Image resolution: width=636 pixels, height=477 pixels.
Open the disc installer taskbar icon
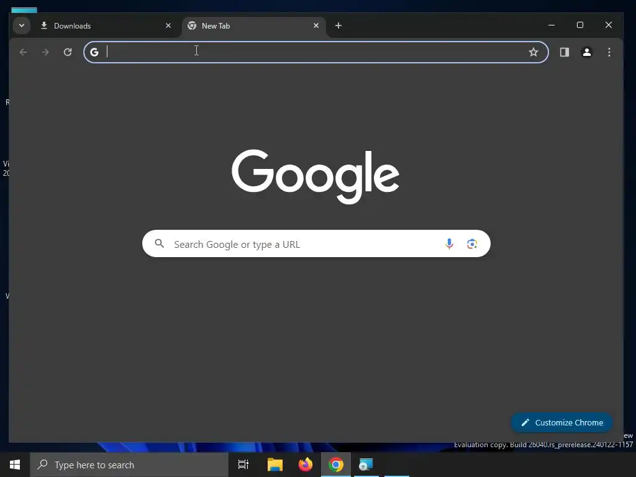[366, 465]
